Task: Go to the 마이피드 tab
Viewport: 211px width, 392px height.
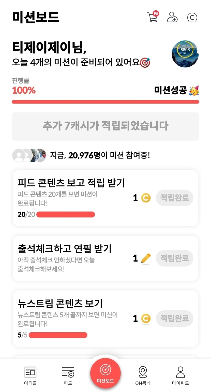Action: click(180, 376)
